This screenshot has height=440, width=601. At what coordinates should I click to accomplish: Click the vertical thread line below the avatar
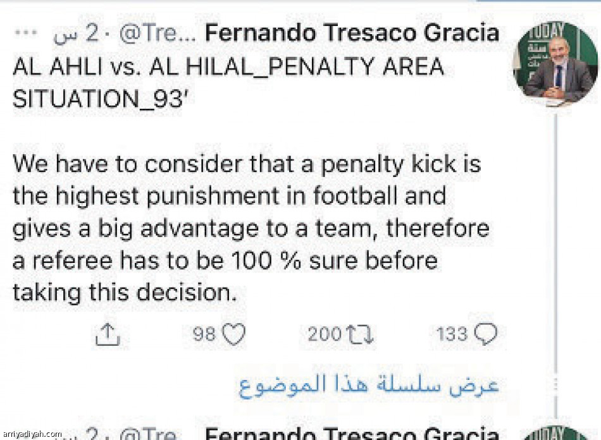click(x=555, y=253)
